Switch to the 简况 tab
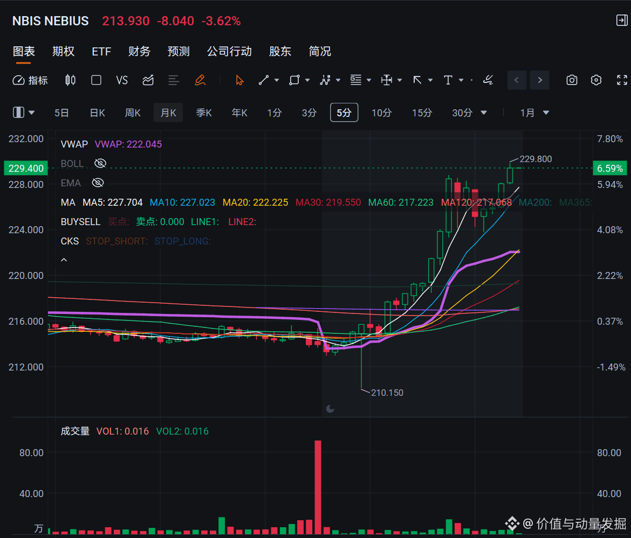The width and height of the screenshot is (631, 538). [320, 51]
